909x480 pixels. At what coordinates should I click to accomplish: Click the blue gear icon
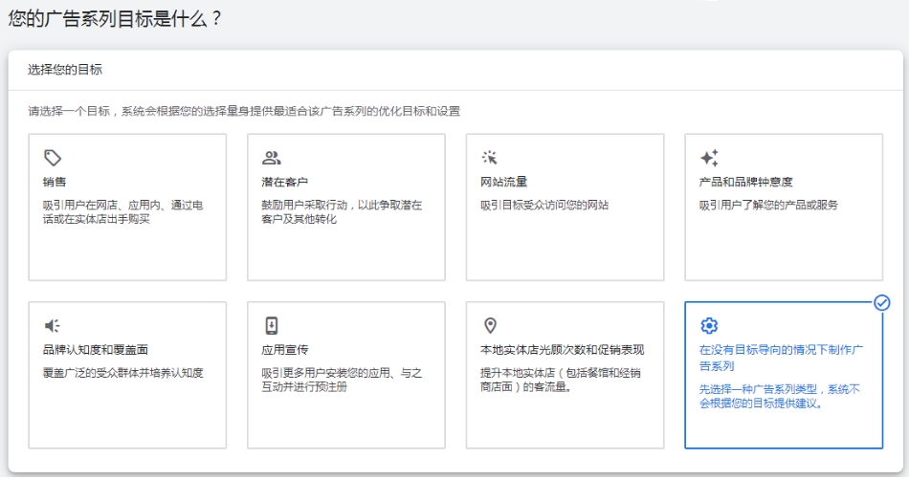(709, 325)
